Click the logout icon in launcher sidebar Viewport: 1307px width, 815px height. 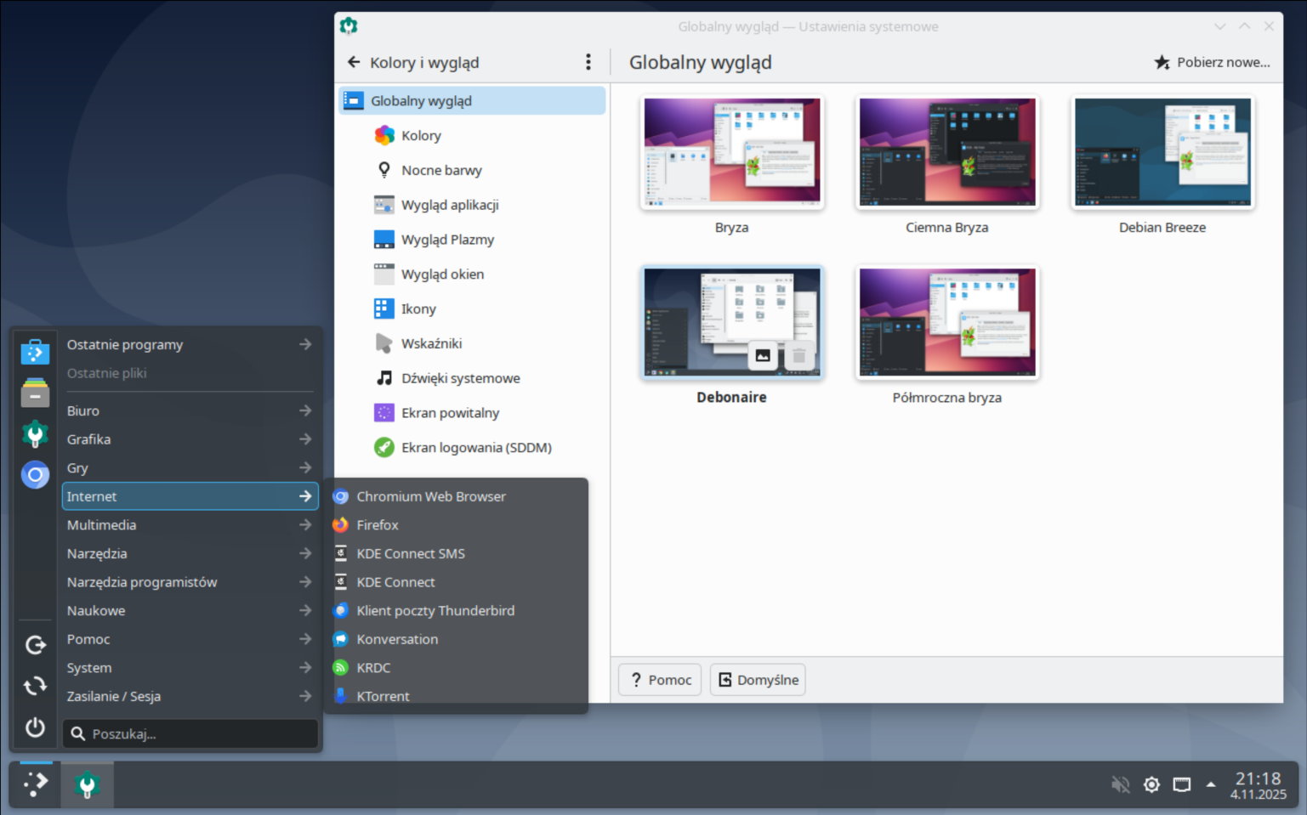[x=35, y=645]
